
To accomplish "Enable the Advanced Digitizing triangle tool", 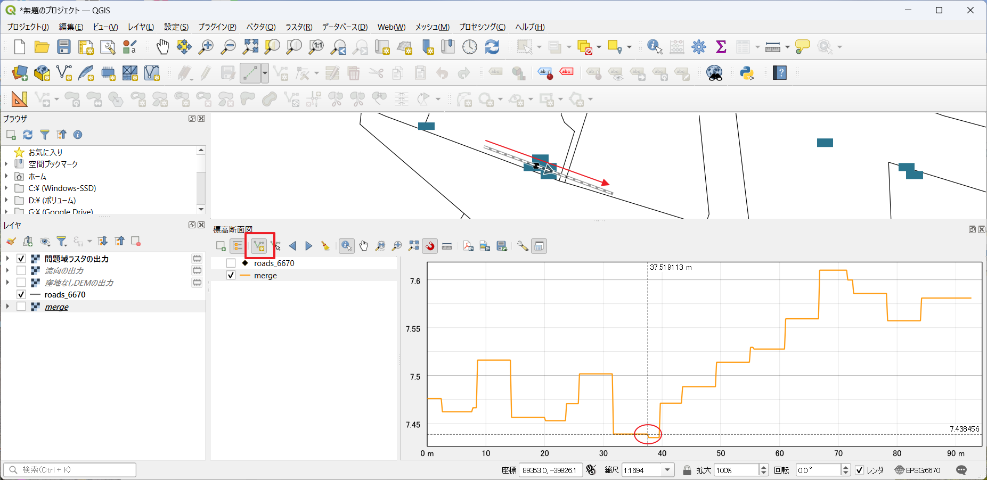I will tap(20, 99).
